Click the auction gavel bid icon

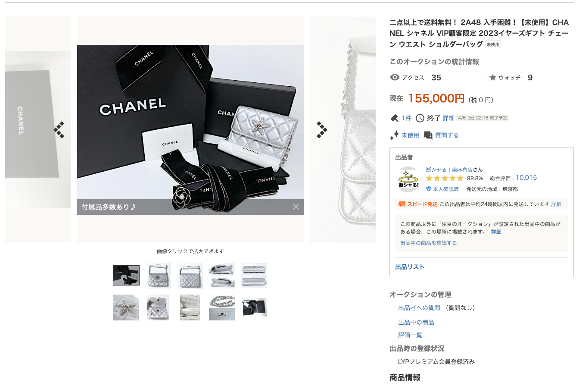coord(394,118)
